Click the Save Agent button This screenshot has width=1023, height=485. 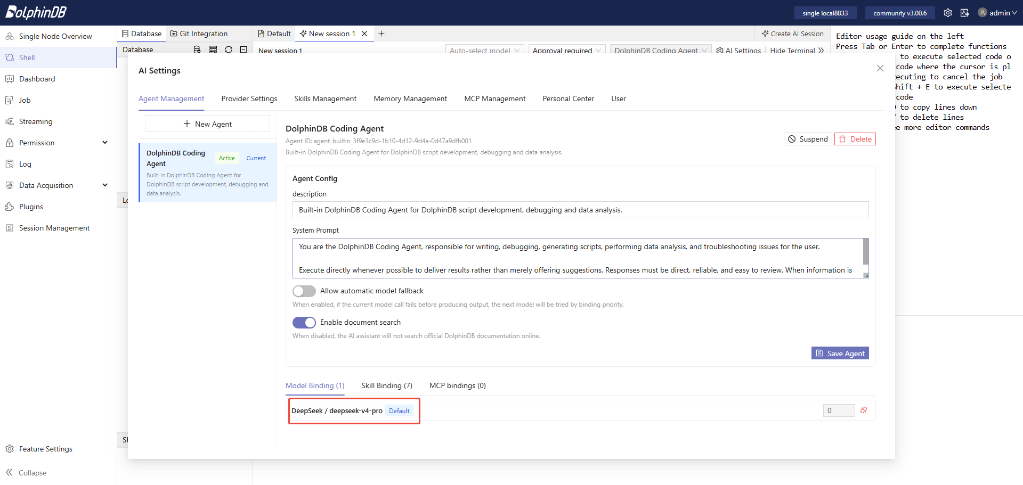[840, 354]
